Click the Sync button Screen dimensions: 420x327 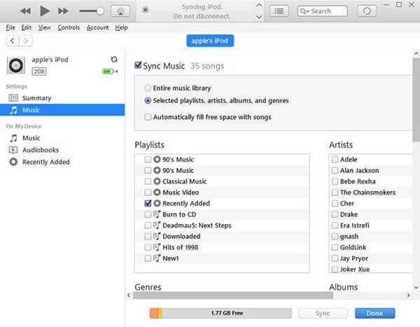coord(323,313)
